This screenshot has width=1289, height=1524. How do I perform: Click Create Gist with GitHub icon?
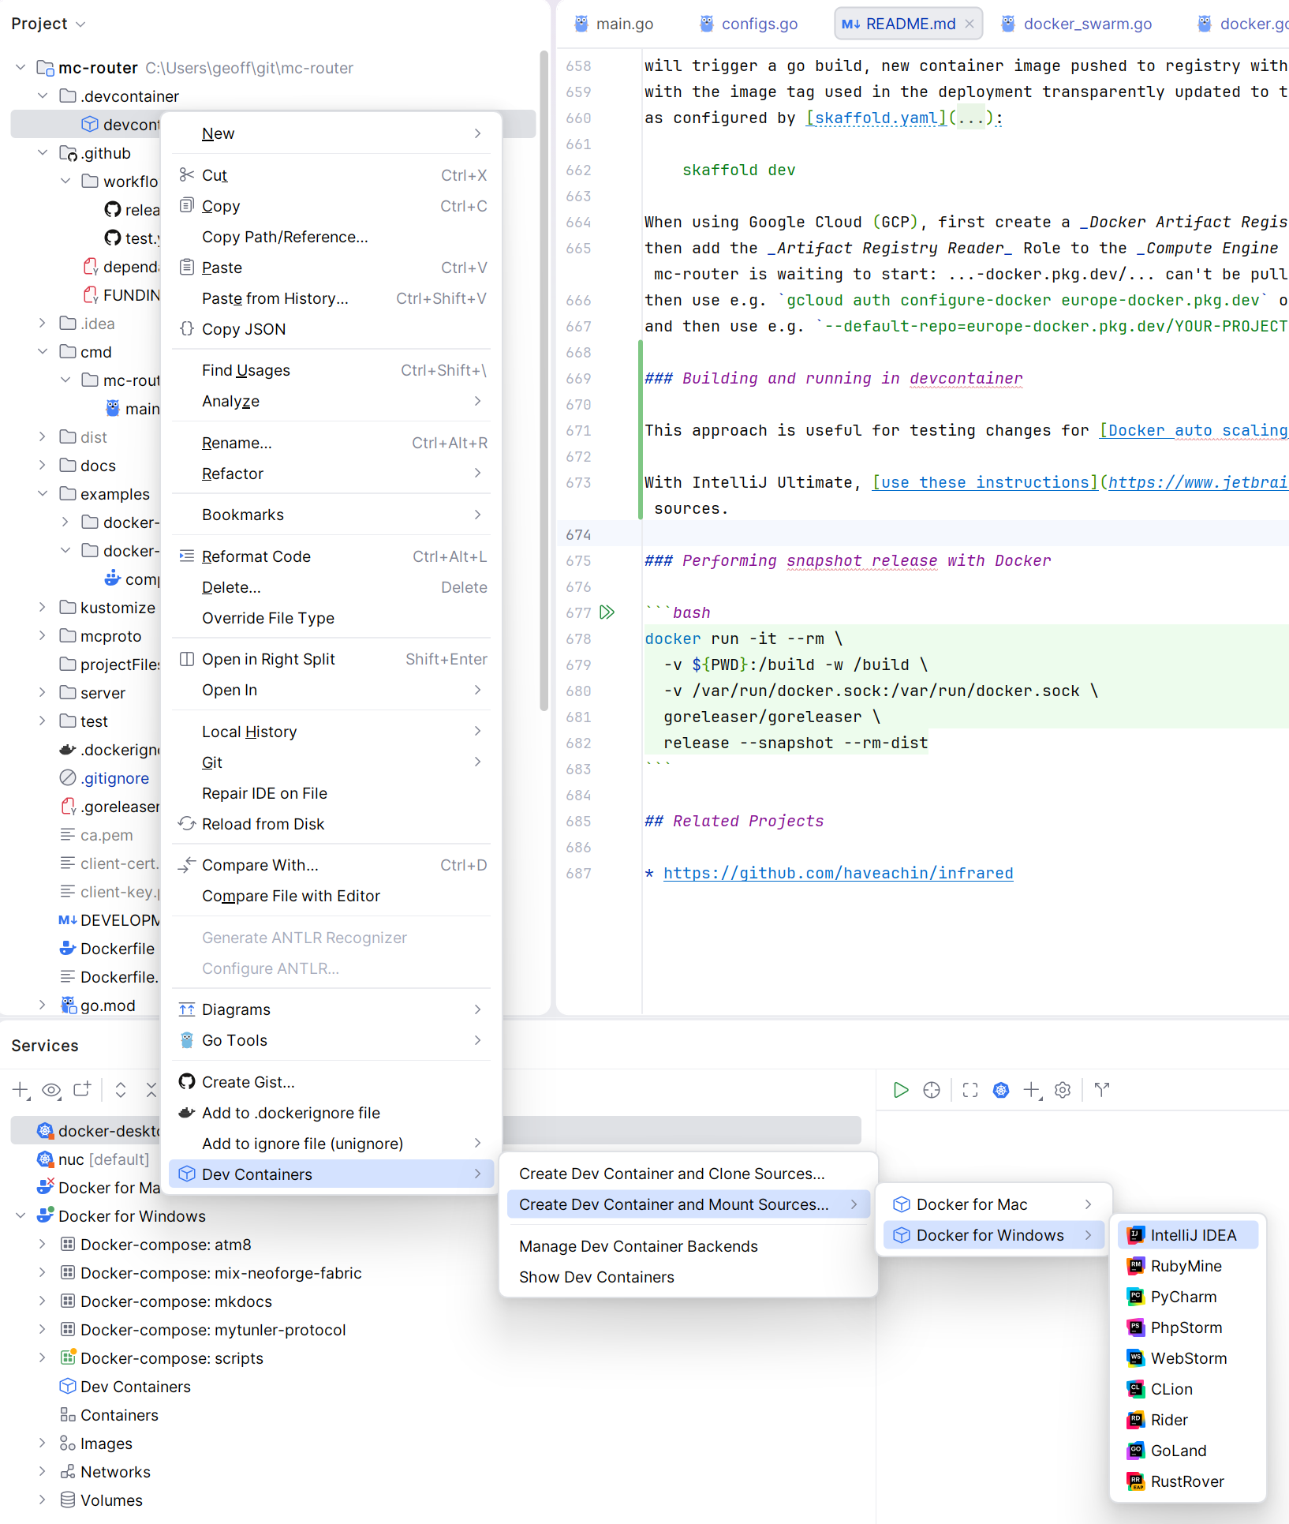tap(332, 1082)
